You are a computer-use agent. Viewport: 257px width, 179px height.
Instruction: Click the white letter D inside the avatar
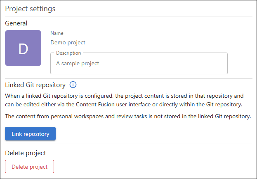23,48
